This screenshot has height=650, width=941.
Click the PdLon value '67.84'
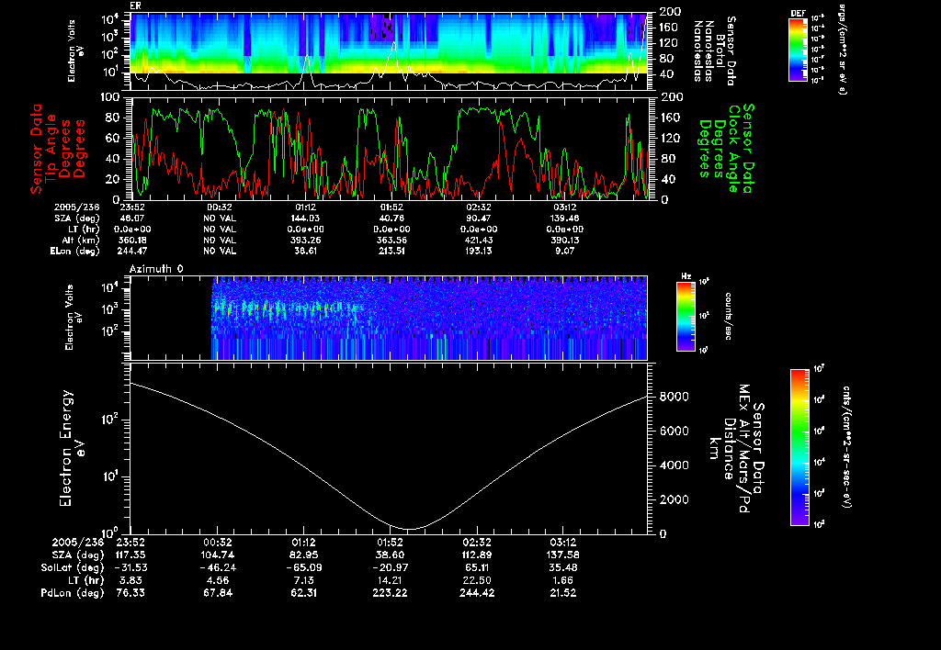[217, 592]
